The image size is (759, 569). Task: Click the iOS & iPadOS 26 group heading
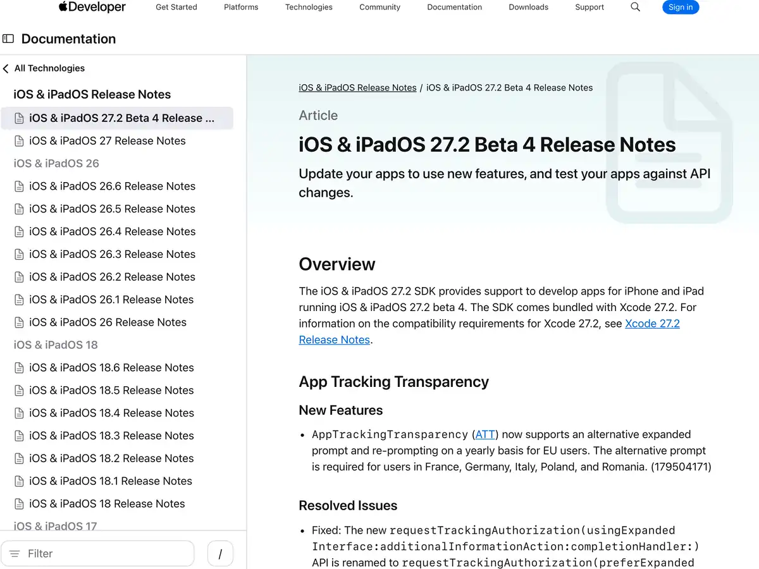point(56,164)
